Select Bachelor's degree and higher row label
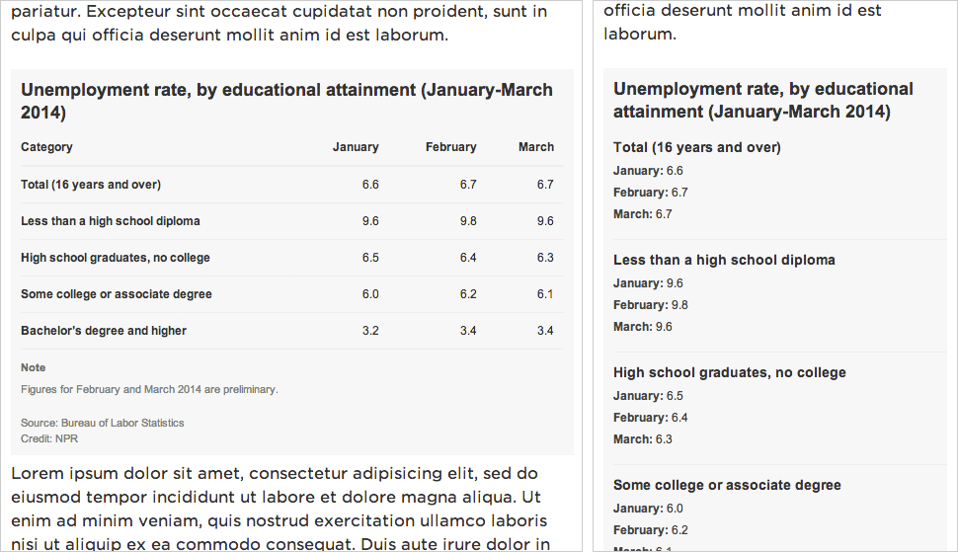Image resolution: width=958 pixels, height=552 pixels. 104,331
